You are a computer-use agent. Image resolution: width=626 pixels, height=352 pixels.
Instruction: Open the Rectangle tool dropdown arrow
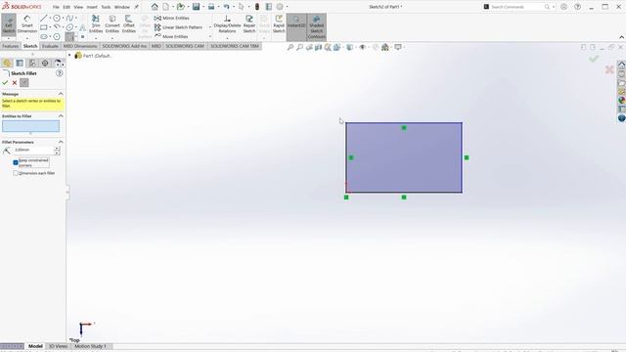tap(50, 27)
